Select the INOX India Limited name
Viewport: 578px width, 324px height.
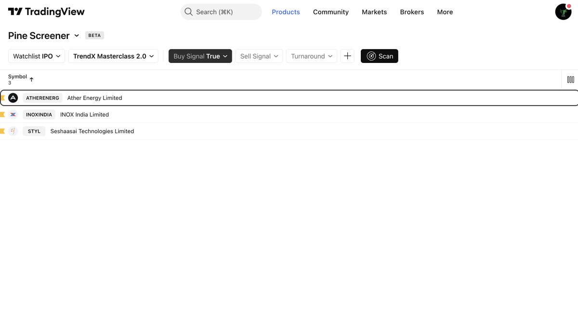coord(85,114)
